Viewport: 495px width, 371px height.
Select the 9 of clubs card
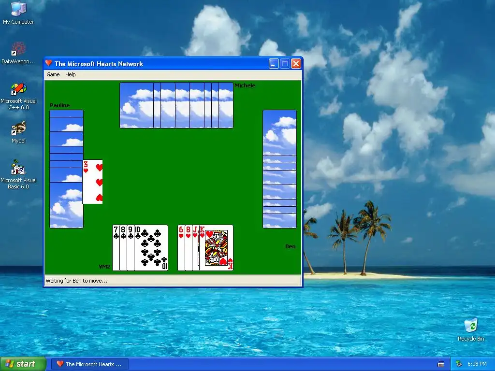[131, 248]
